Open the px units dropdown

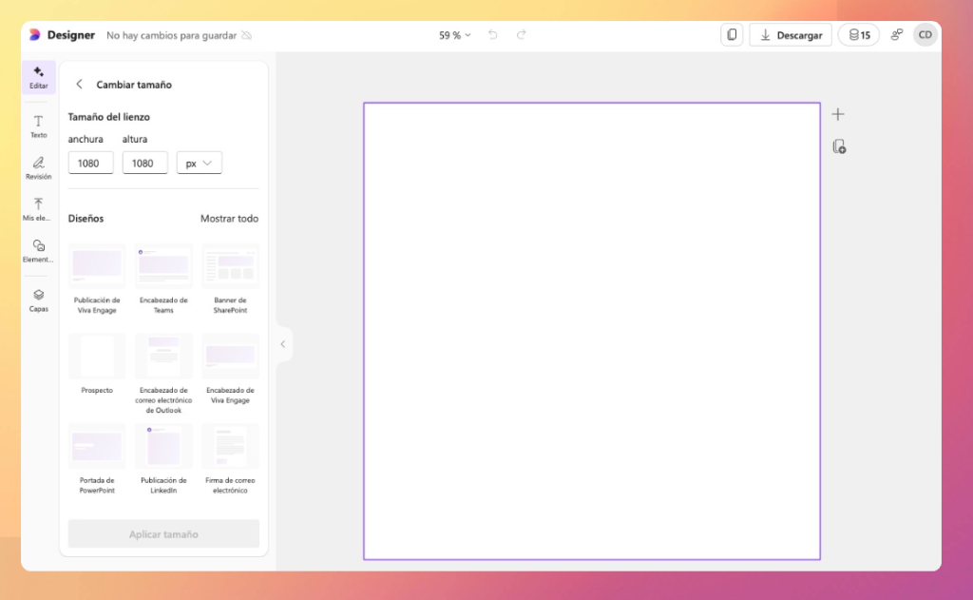pos(200,163)
